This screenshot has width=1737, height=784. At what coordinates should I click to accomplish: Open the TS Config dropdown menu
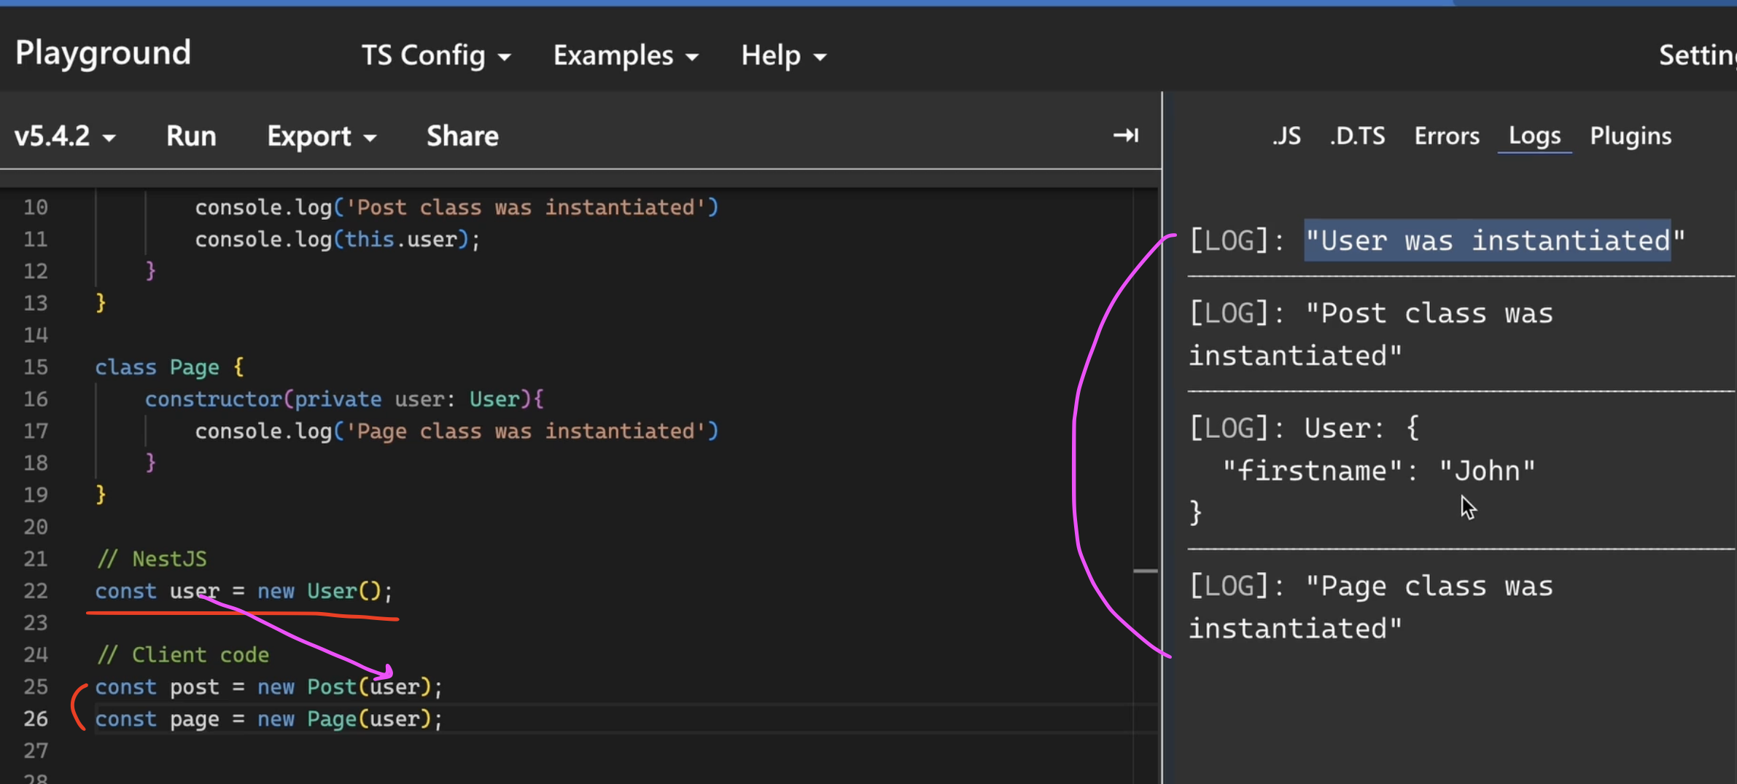click(435, 55)
